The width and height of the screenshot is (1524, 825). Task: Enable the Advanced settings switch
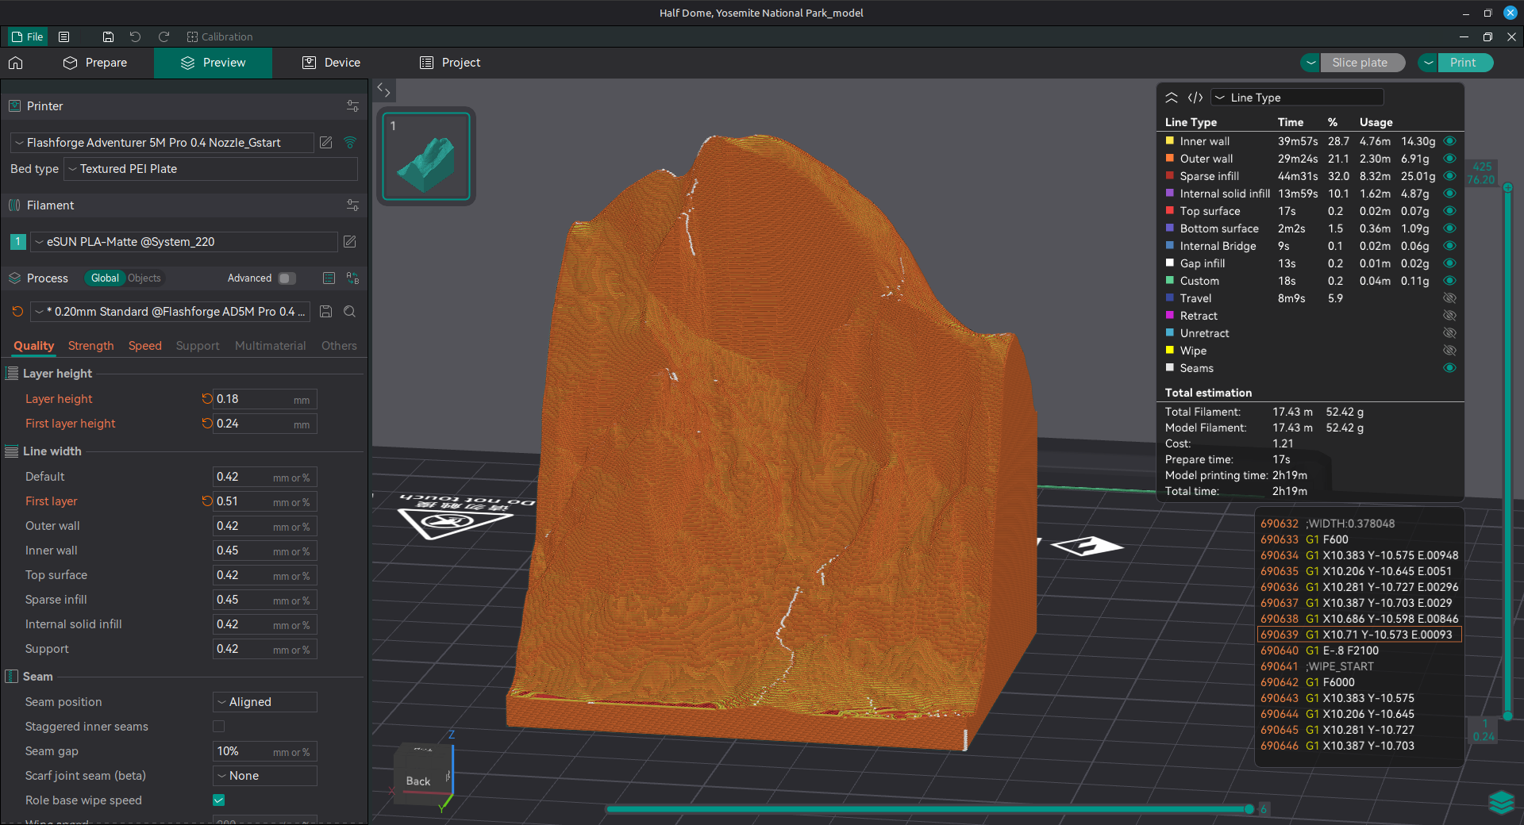tap(287, 278)
